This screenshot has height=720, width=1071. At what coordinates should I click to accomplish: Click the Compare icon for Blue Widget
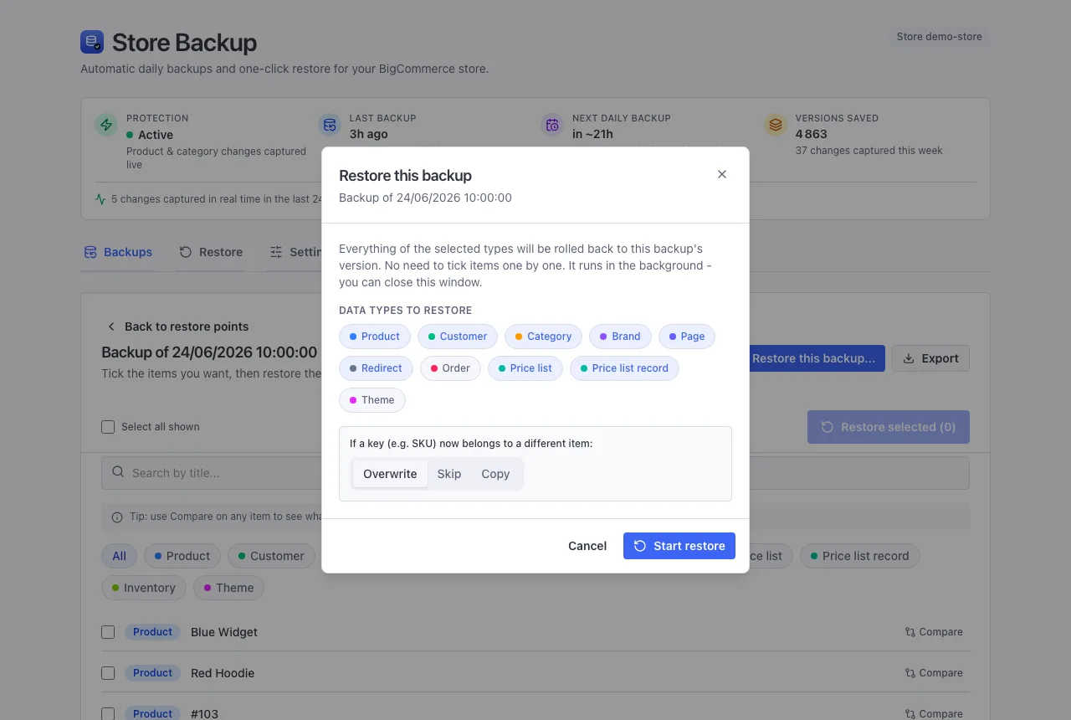pyautogui.click(x=910, y=632)
